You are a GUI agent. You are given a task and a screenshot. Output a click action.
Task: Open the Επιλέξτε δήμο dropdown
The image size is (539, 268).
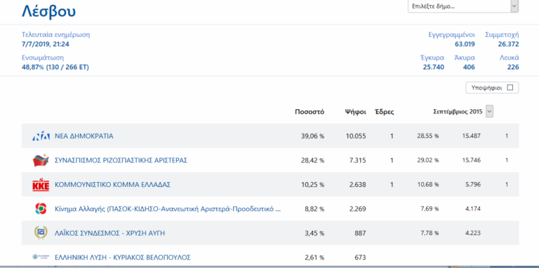pos(463,6)
